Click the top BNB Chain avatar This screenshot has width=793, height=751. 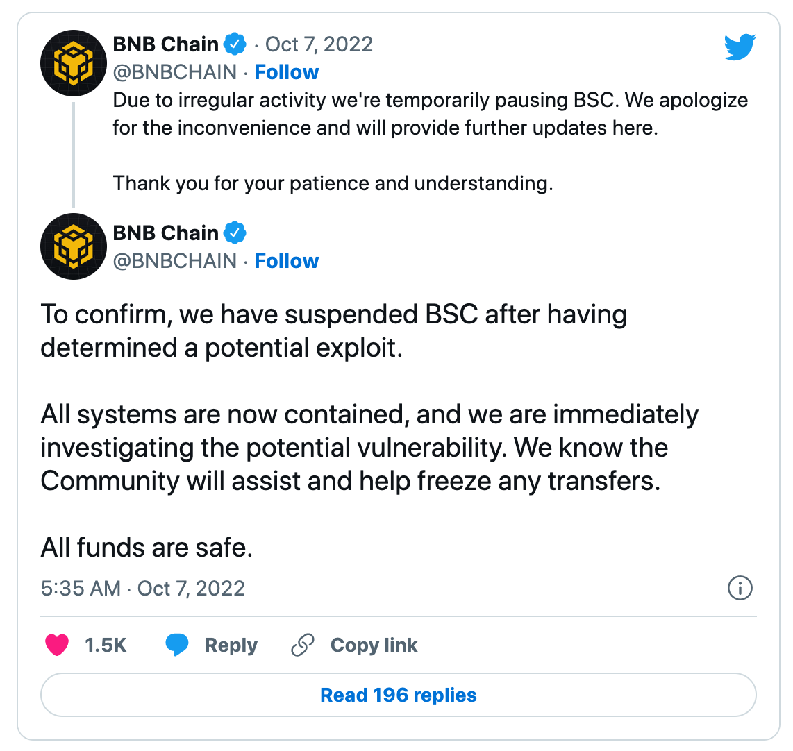pos(74,63)
